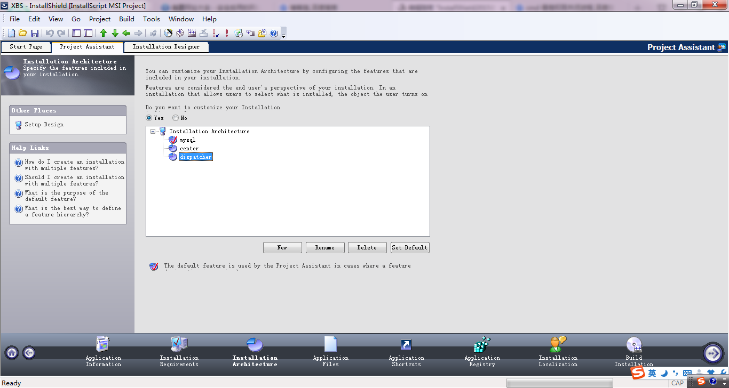Click green Down arrow in toolbar
Viewport: 729px width, 388px height.
pos(115,33)
